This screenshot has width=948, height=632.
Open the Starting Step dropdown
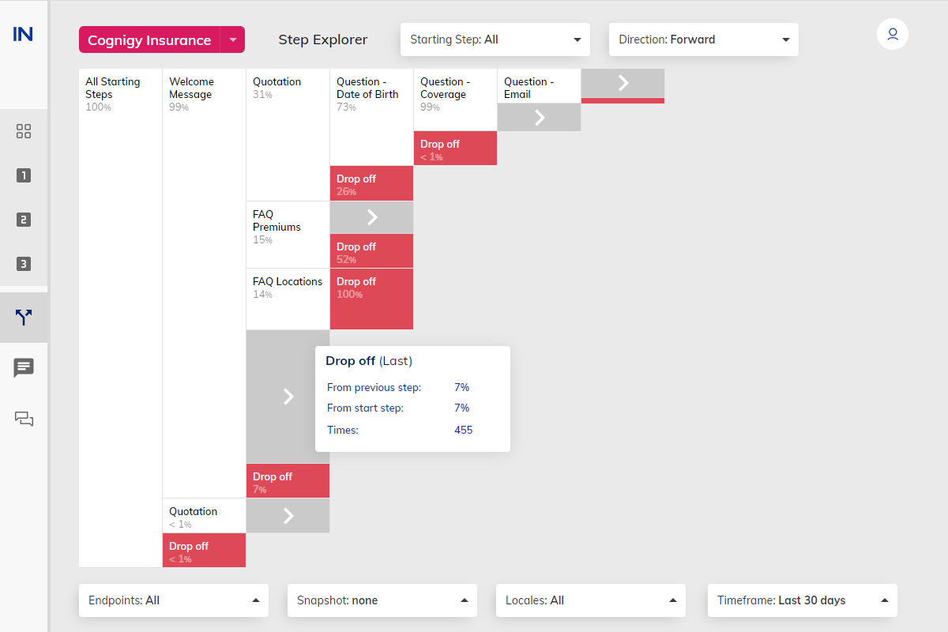click(495, 39)
